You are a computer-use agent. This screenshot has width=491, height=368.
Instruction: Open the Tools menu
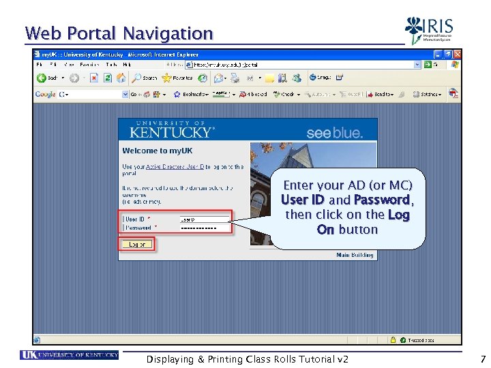click(x=111, y=65)
